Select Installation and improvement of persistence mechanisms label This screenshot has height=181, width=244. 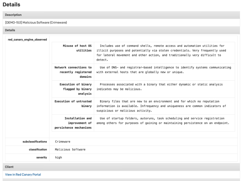[x=73, y=123]
